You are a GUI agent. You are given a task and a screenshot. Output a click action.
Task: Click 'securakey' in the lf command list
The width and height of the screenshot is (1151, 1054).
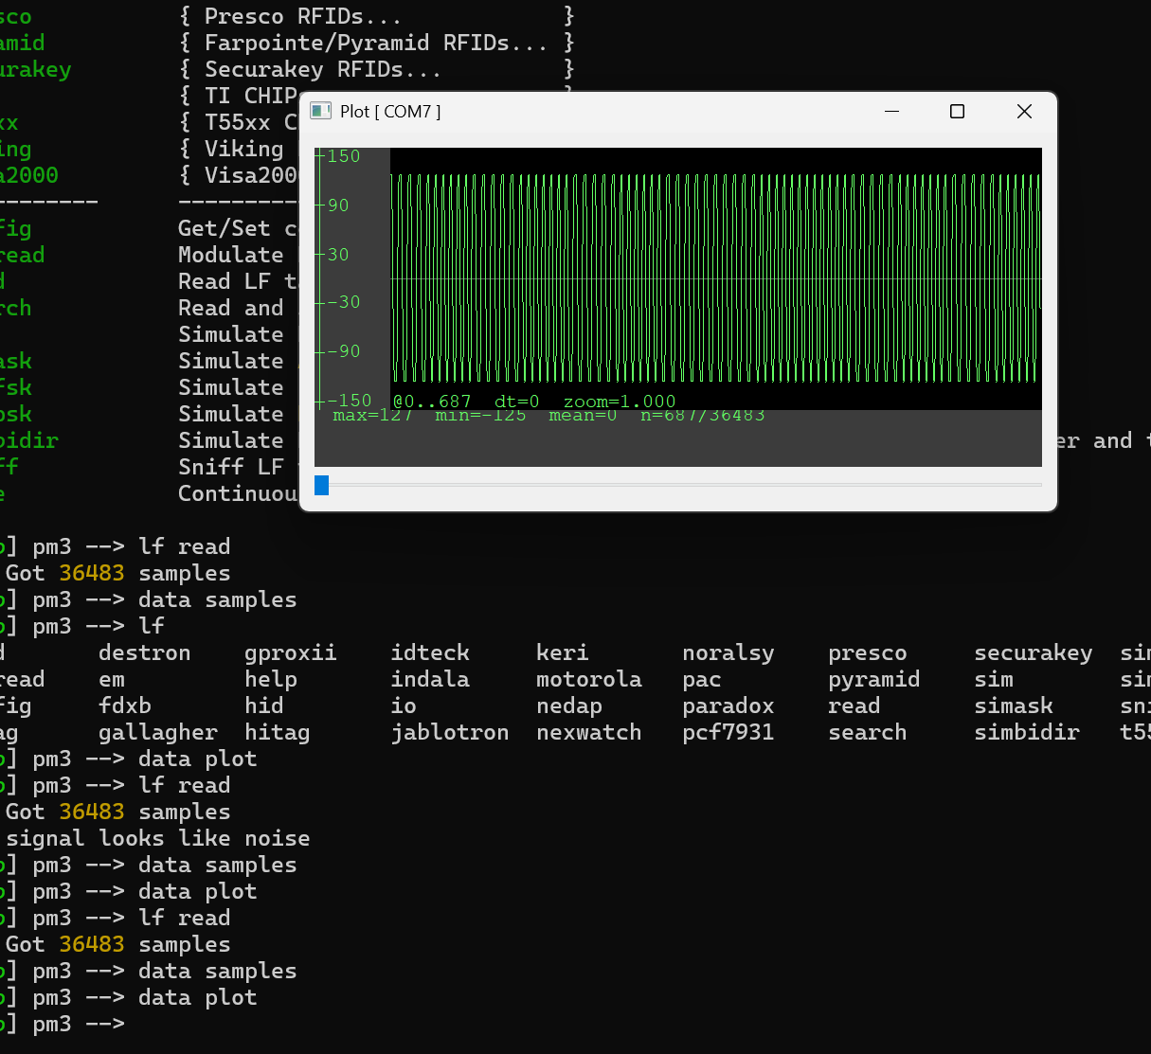click(1033, 653)
